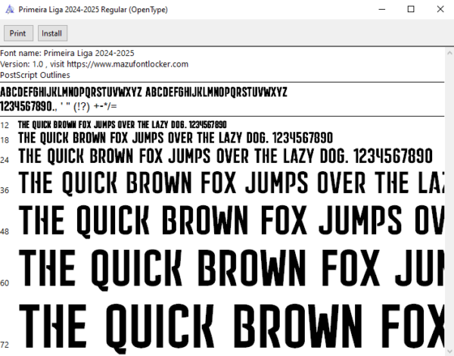Click the size label '48'

[5, 231]
